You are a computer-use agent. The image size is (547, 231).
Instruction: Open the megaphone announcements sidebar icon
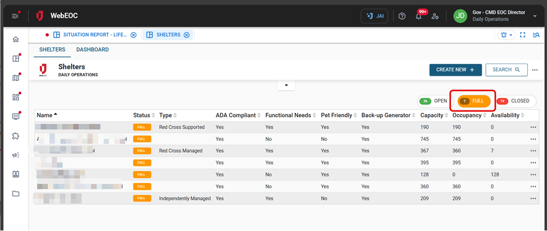click(15, 155)
